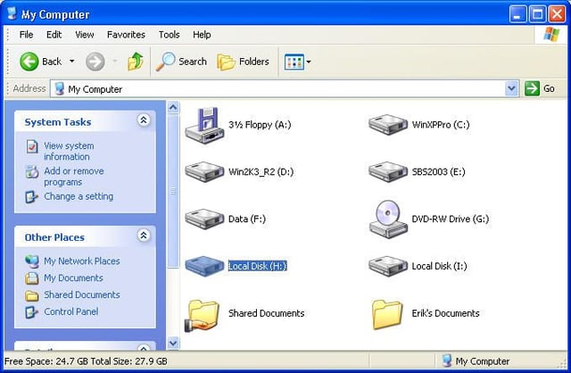The width and height of the screenshot is (571, 373).
Task: Open the Help menu
Action: [202, 35]
